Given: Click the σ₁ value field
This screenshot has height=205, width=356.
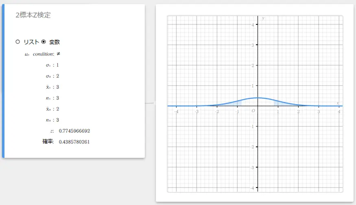Looking at the screenshot, I should [x=57, y=65].
